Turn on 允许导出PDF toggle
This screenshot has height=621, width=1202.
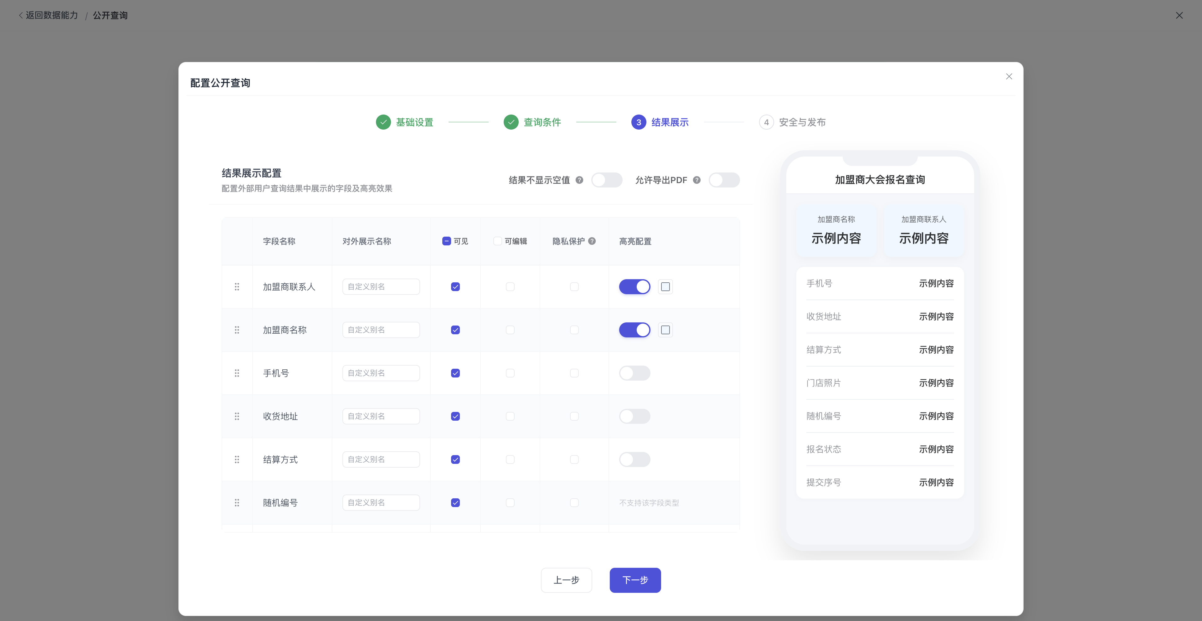click(x=724, y=180)
